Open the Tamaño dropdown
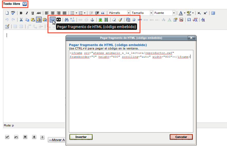Image resolution: width=227 pixels, height=149 pixels. coord(142,13)
